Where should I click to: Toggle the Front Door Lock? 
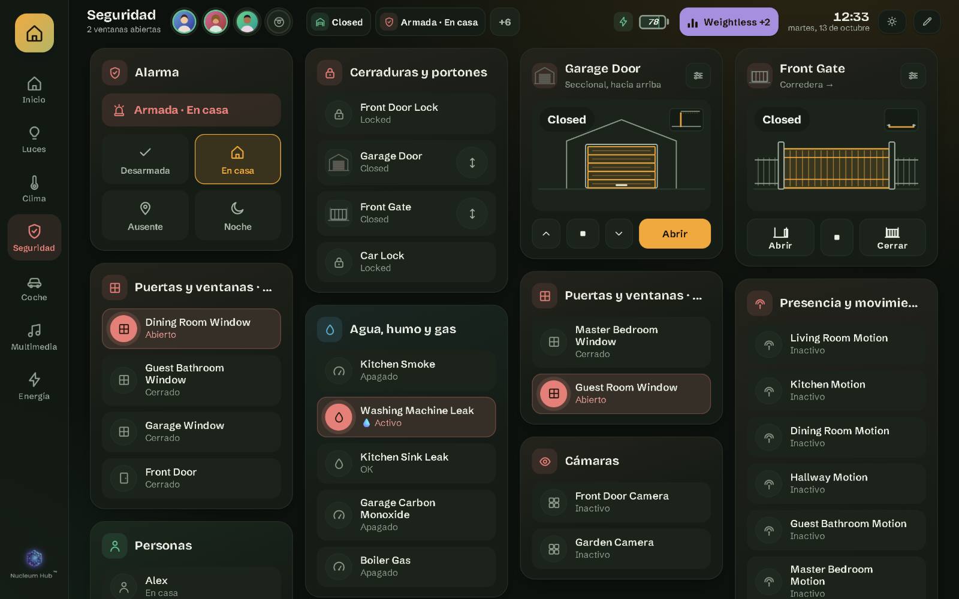pyautogui.click(x=406, y=114)
